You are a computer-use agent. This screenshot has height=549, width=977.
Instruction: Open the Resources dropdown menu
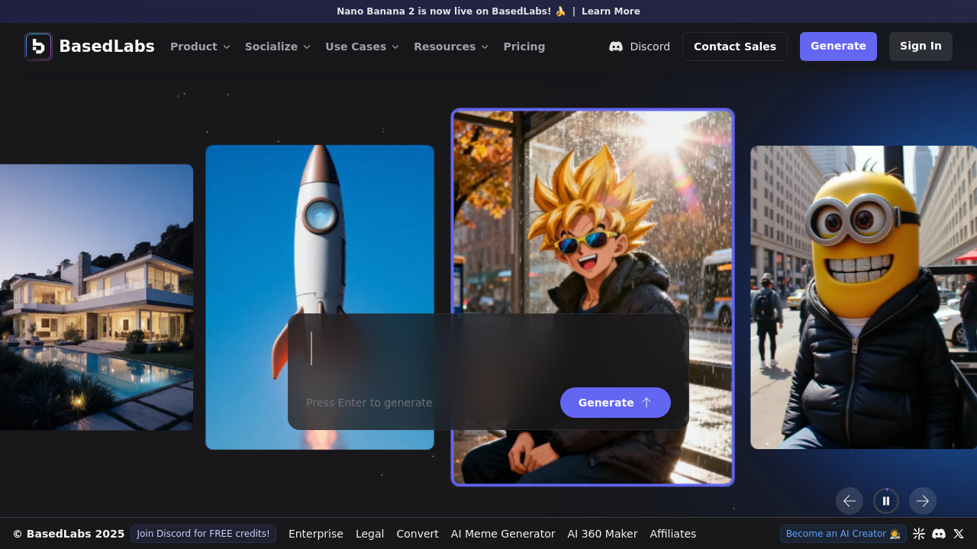pos(450,47)
